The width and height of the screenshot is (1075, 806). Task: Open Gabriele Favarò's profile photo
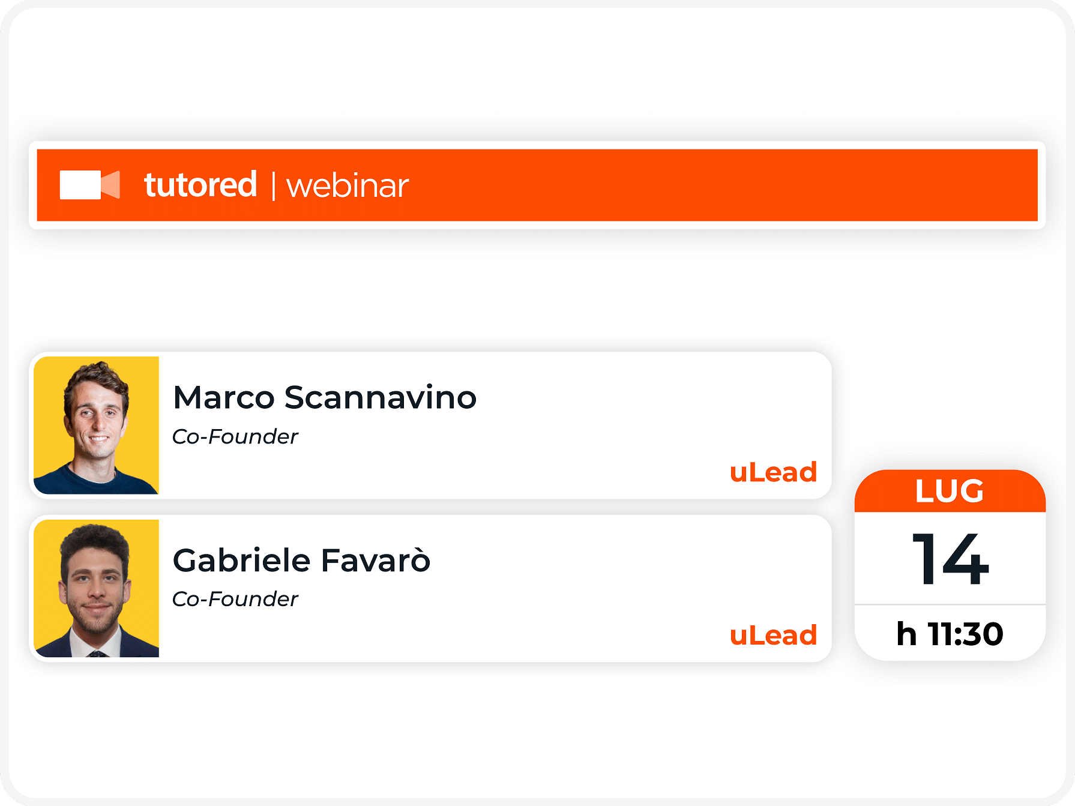[97, 589]
